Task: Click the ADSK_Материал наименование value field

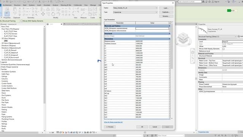Action: click(x=152, y=29)
